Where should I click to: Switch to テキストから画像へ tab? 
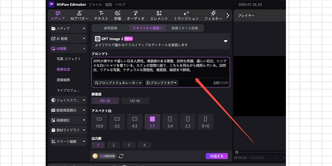pyautogui.click(x=148, y=28)
